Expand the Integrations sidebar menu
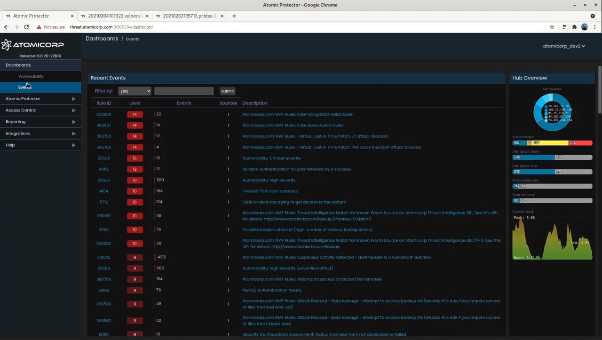Viewport: 602px width, 340px height. pos(40,134)
